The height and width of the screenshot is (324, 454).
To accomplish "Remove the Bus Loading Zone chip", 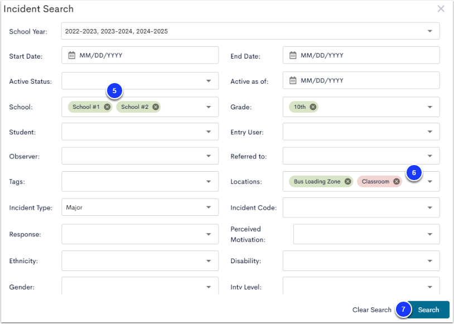I will coord(347,182).
